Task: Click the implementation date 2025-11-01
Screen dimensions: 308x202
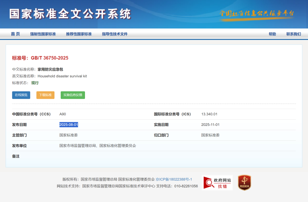Action: click(210, 125)
